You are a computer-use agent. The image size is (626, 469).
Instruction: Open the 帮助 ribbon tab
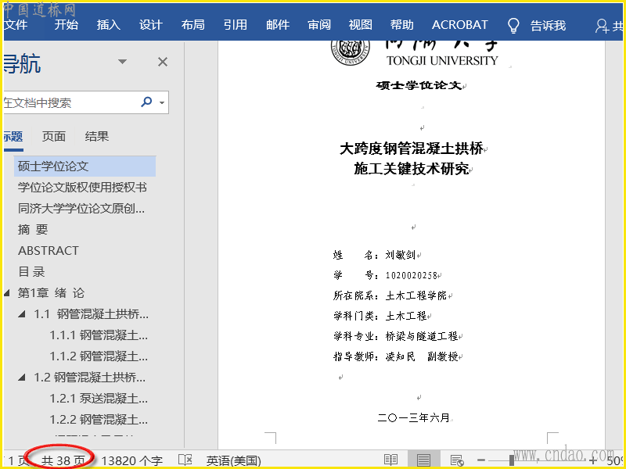tap(401, 25)
